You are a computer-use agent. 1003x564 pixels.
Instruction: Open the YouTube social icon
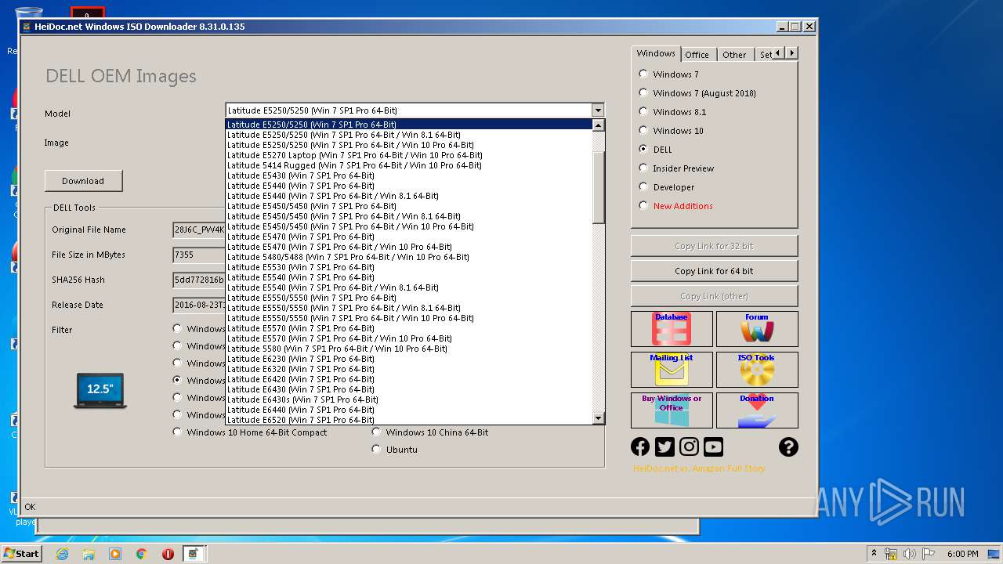pyautogui.click(x=713, y=446)
